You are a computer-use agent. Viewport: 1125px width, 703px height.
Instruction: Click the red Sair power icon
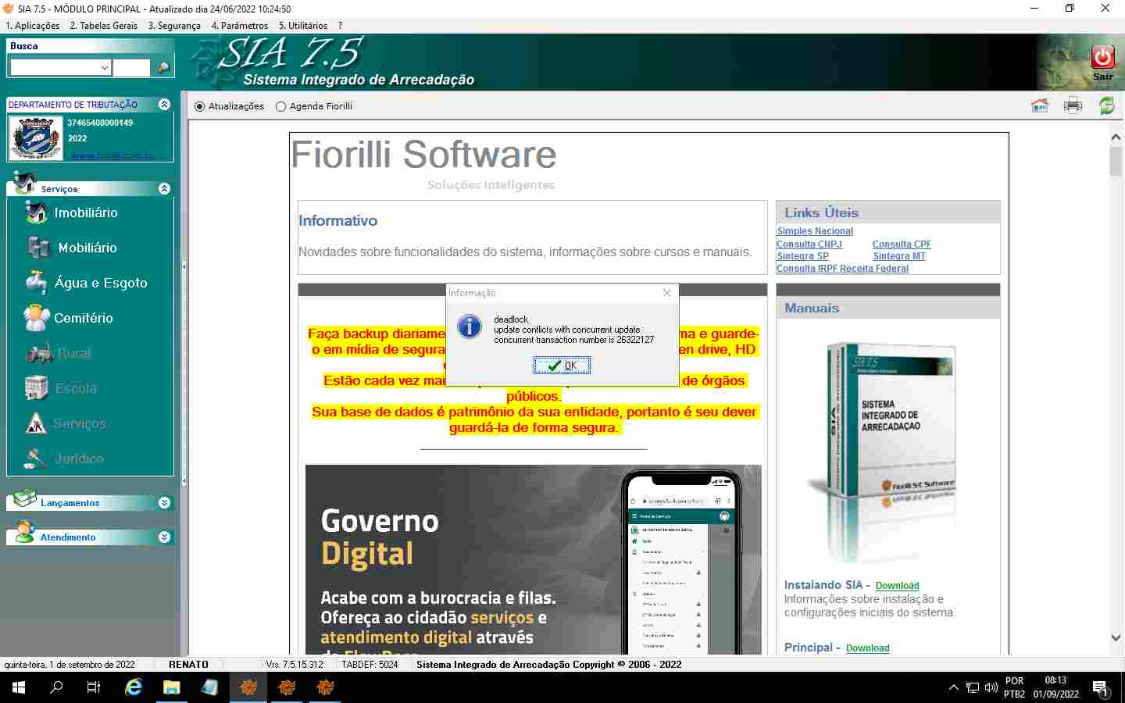(x=1102, y=57)
